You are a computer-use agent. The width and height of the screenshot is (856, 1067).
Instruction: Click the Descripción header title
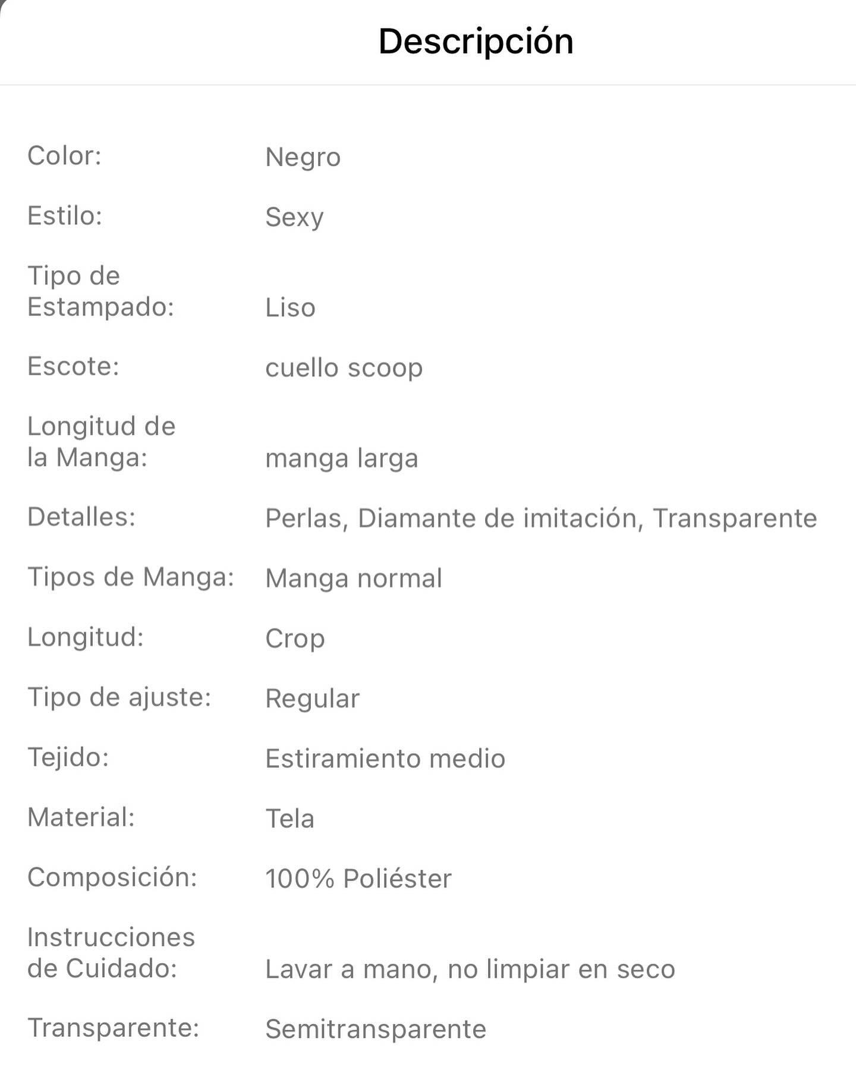476,42
